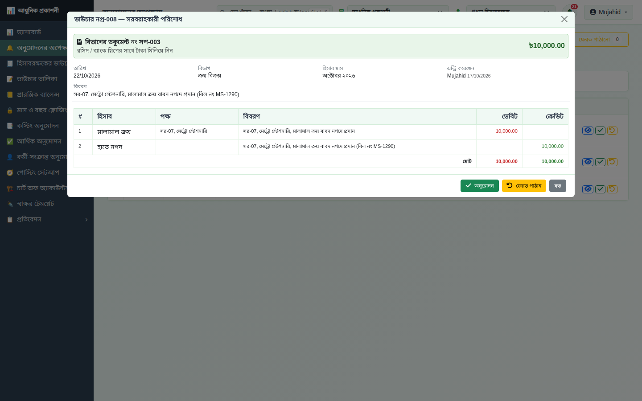This screenshot has width=642, height=401.
Task: Click the অনুমোদন approve button in modal
Action: click(x=479, y=186)
